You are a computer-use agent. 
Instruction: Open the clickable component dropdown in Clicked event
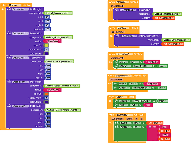coord(122,2)
